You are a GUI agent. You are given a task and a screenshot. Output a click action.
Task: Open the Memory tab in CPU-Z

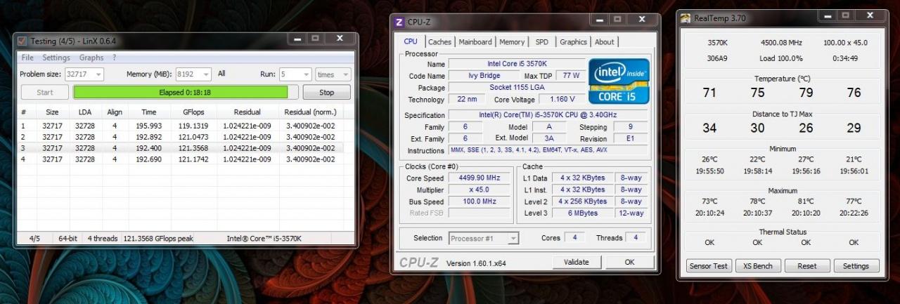(512, 42)
